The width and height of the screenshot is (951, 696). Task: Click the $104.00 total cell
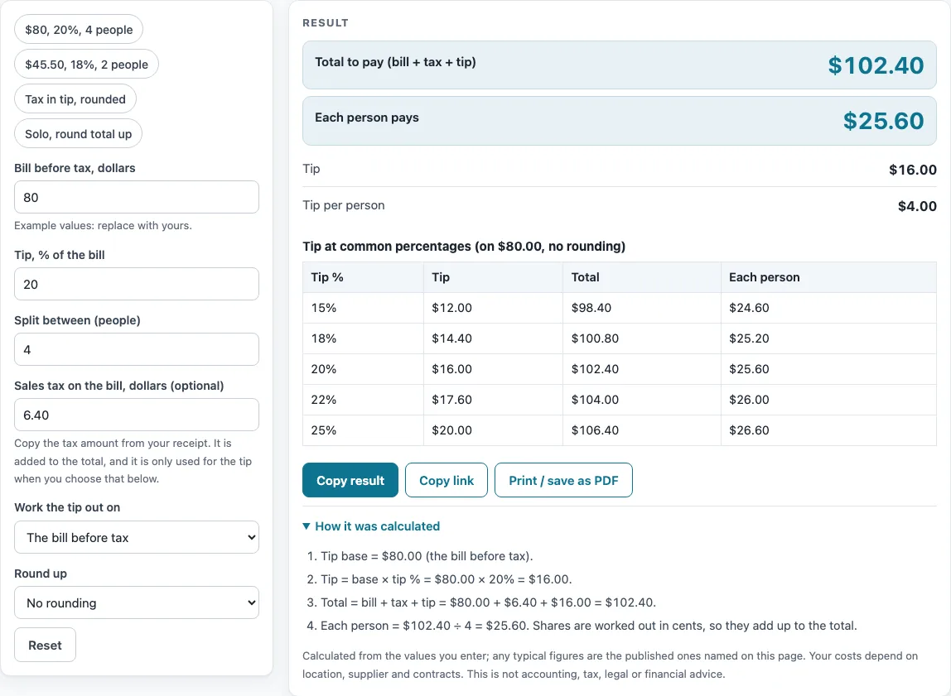click(642, 400)
